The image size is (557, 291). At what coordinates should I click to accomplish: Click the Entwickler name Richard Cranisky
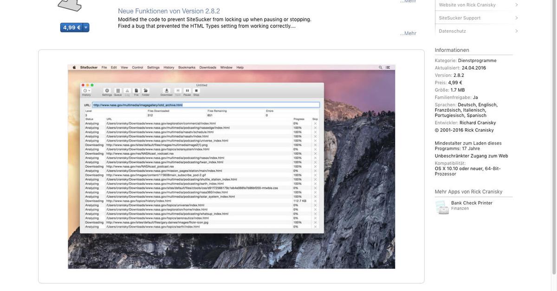tap(478, 123)
